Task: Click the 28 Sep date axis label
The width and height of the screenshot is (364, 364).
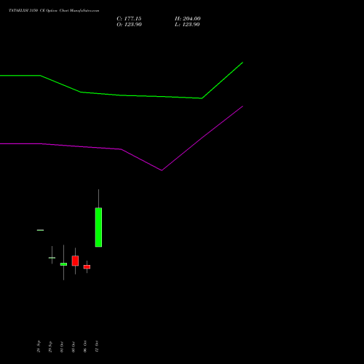Action: pos(39,347)
